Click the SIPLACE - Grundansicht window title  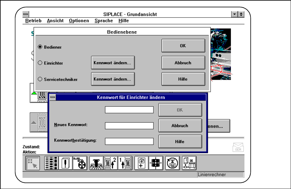tap(130, 14)
